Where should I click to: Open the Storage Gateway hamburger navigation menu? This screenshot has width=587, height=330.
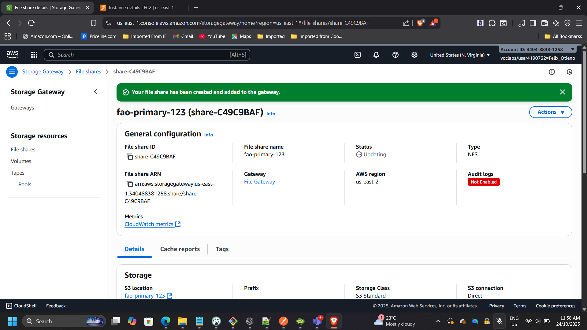(x=12, y=72)
